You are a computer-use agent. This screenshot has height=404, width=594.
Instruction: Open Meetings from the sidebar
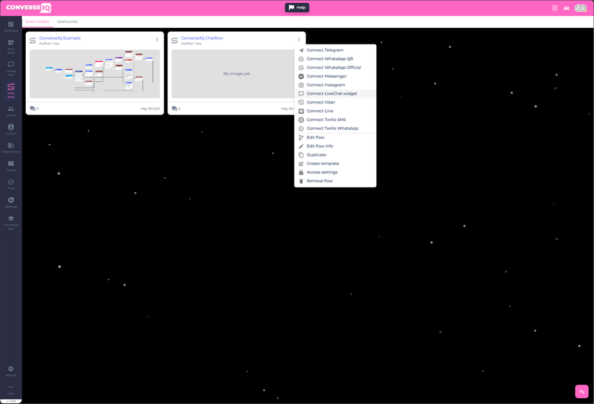coord(10,202)
